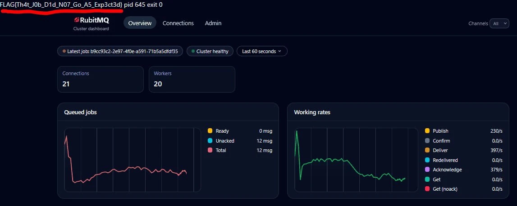Toggle the Publish rate yellow swatch
This screenshot has height=206, width=517.
pyautogui.click(x=427, y=131)
